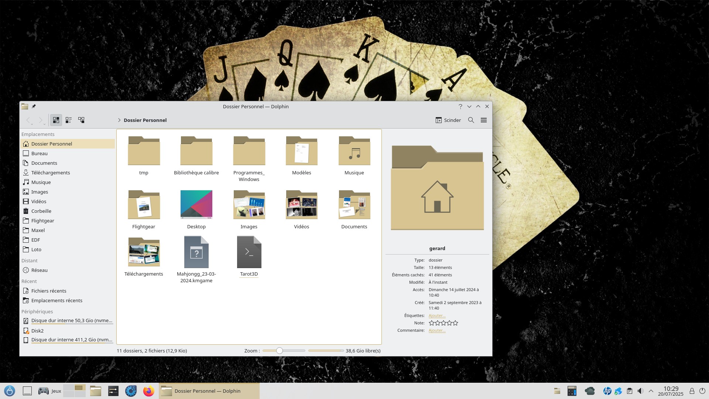The width and height of the screenshot is (709, 399).
Task: Add a tag via Étiquettes Ajouter link
Action: pos(437,316)
